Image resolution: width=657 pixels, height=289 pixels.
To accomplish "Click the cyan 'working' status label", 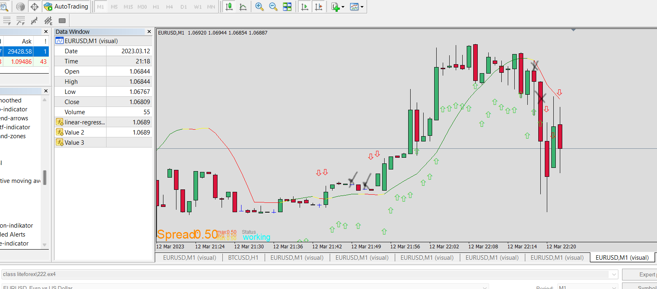I will [x=257, y=237].
